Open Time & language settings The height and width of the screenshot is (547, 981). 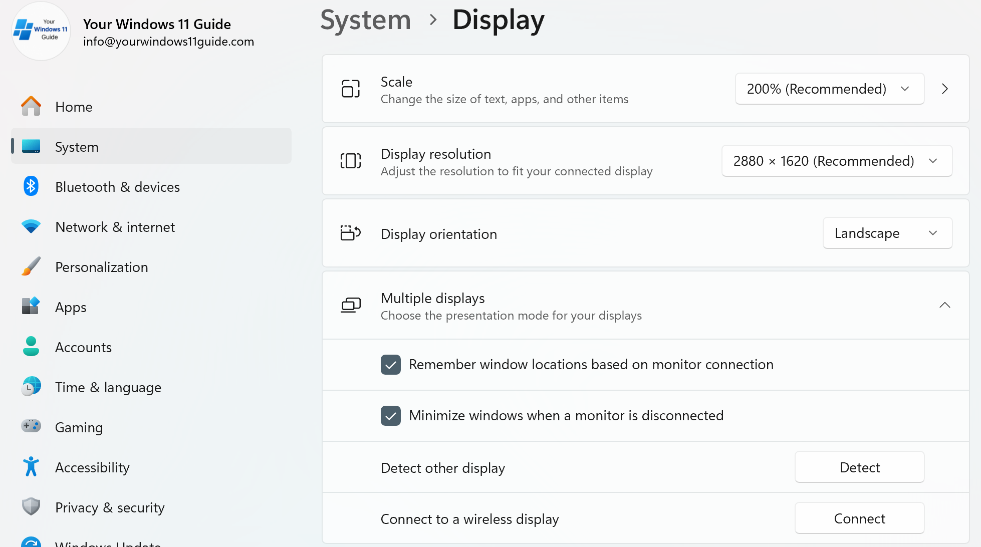[151, 387]
